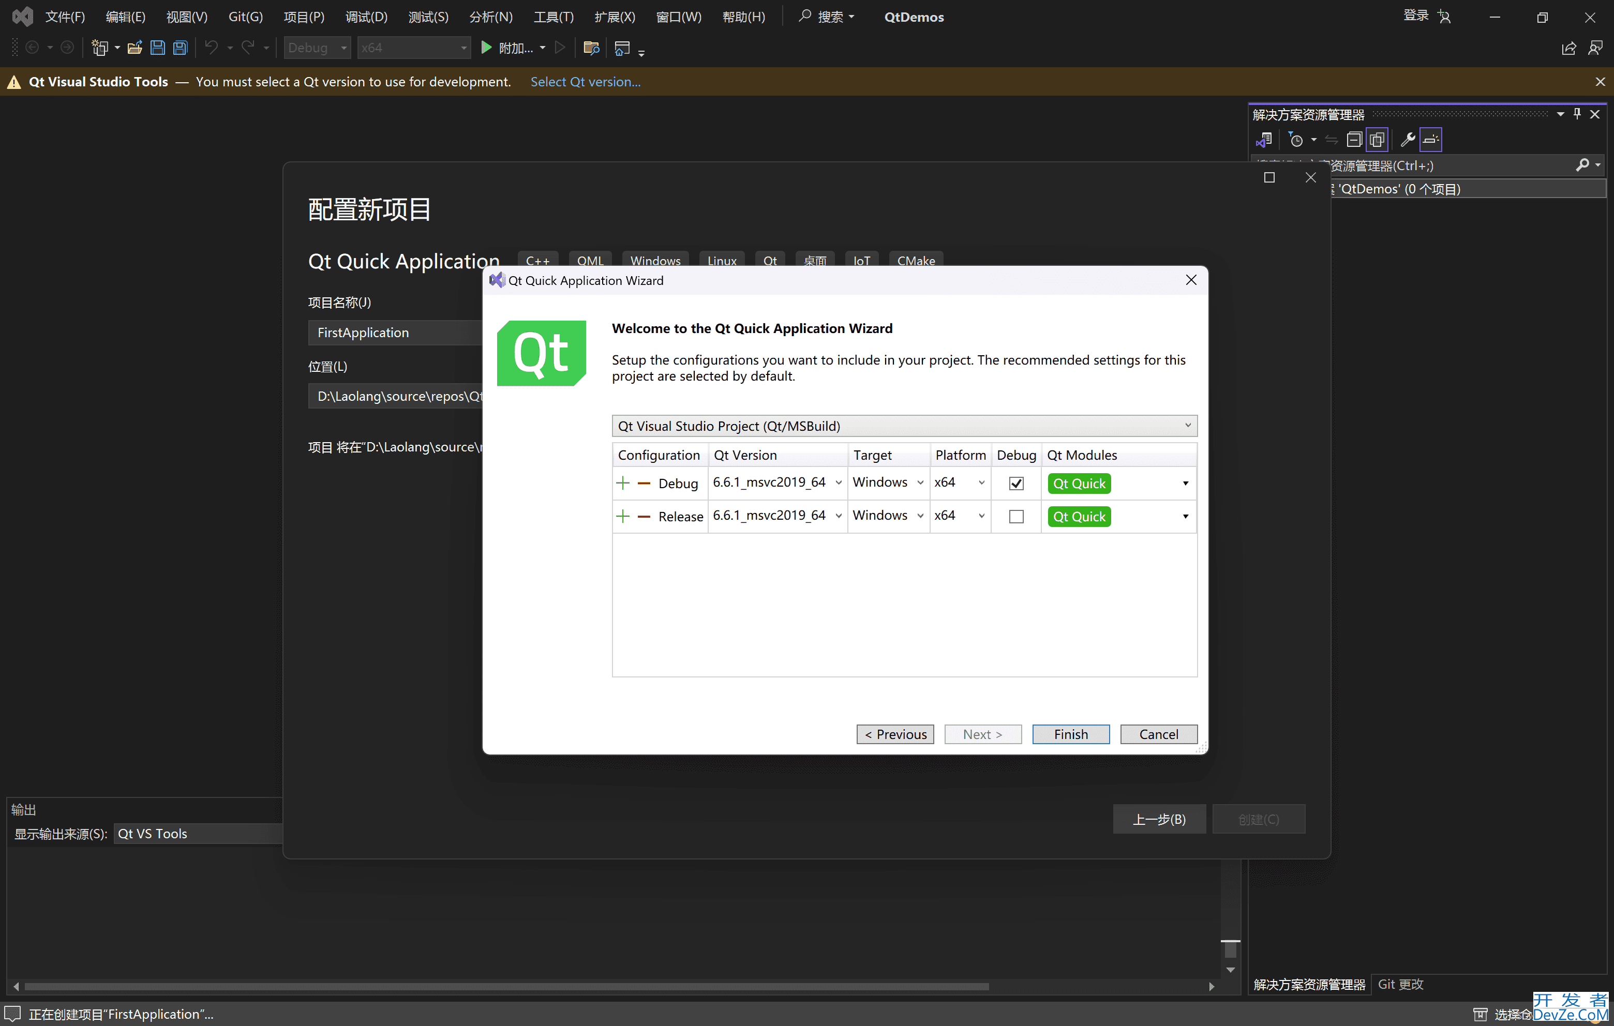Click the account settings icon beside 登录

[1444, 17]
